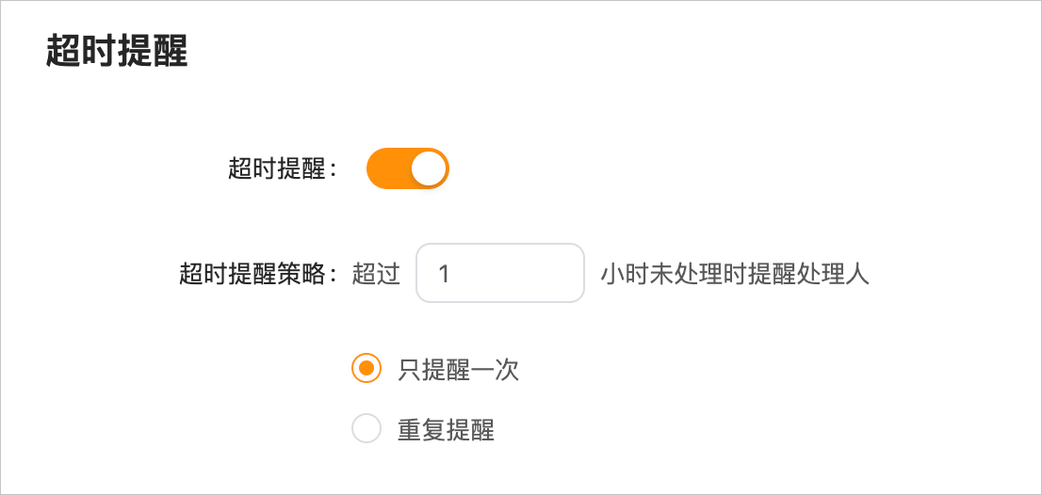Turn off the 超时提醒 toggle switch
The width and height of the screenshot is (1042, 495).
[407, 168]
